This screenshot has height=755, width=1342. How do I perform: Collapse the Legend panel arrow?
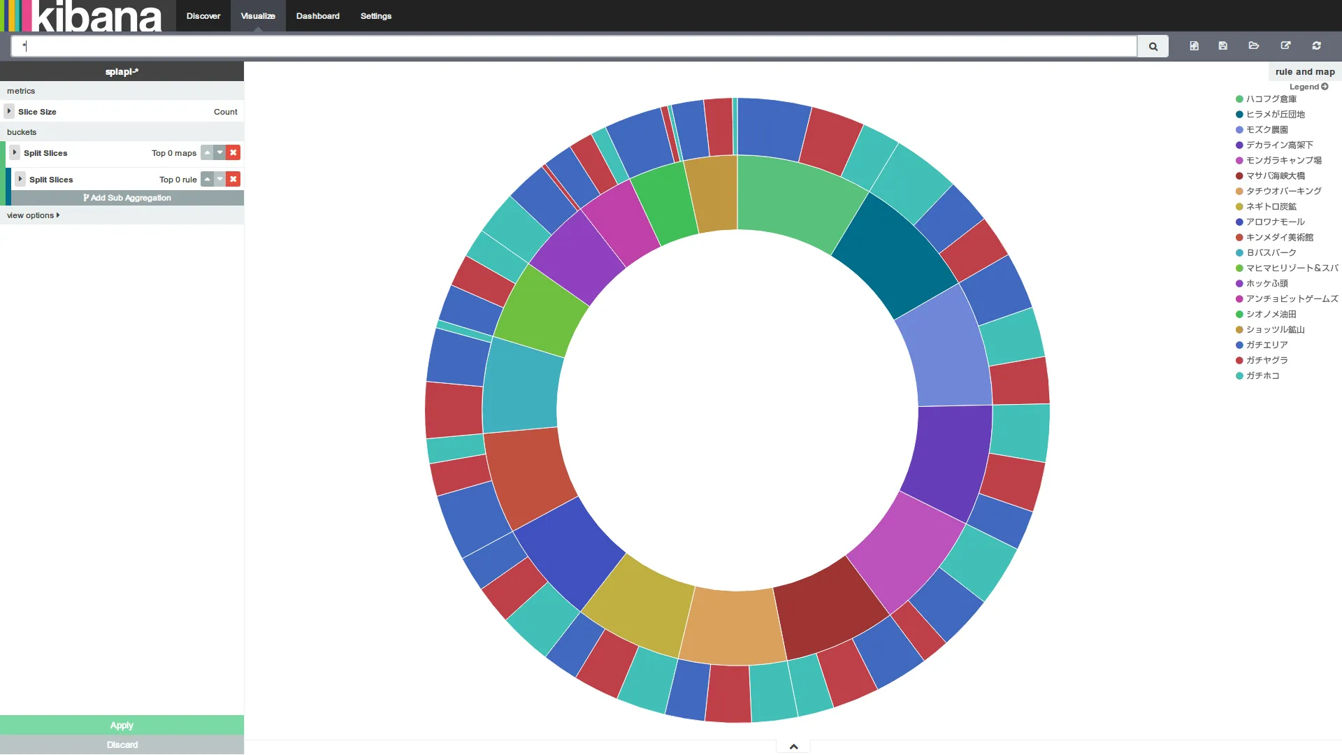pyautogui.click(x=1325, y=87)
